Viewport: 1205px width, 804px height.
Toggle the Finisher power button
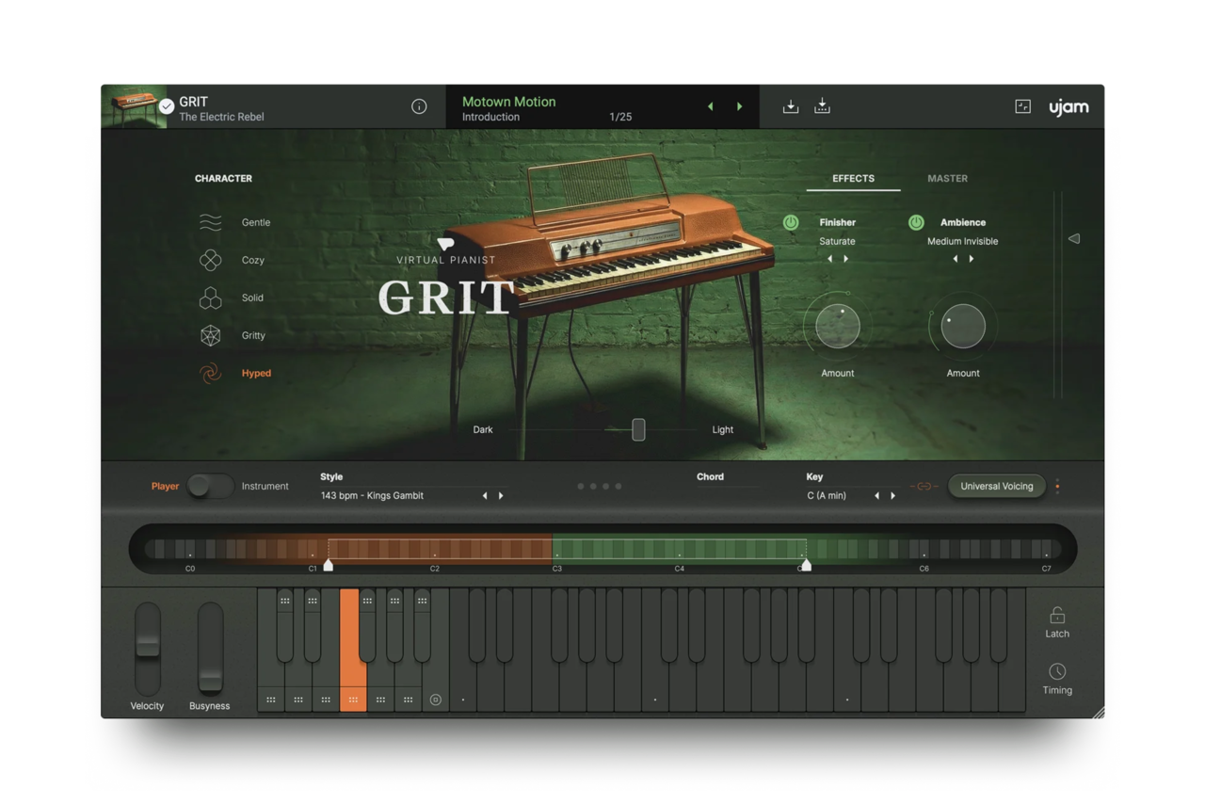[791, 222]
